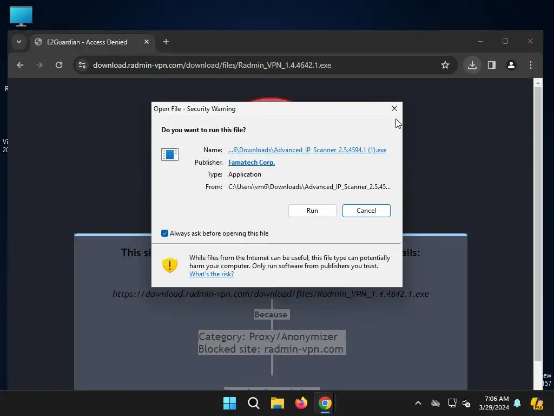The image size is (554, 416).
Task: Minimize the Chrome window
Action: click(x=480, y=41)
